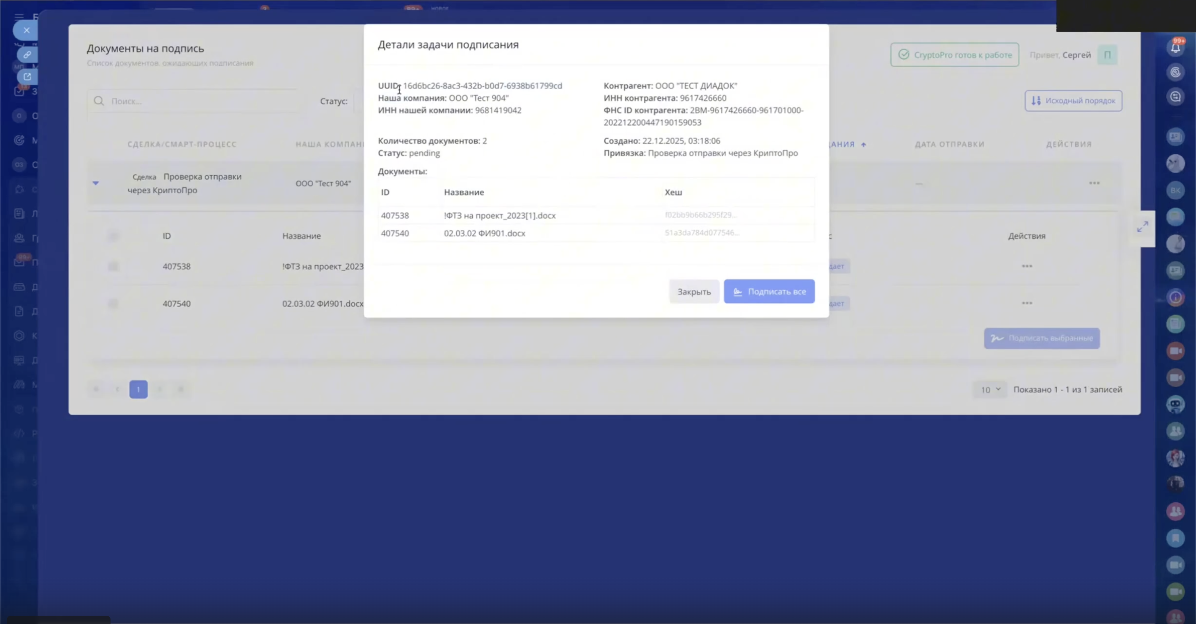1196x624 pixels.
Task: Click the link chain icon in the side panel
Action: 27,55
